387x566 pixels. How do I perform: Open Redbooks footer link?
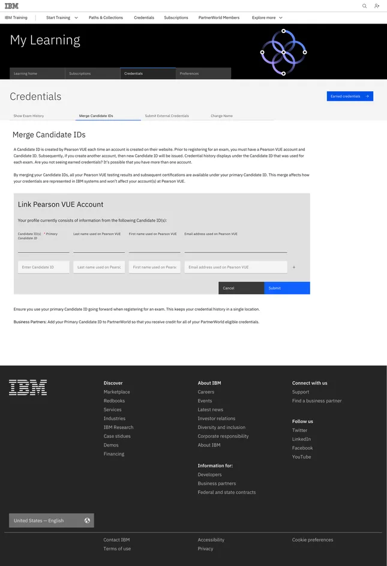(114, 401)
